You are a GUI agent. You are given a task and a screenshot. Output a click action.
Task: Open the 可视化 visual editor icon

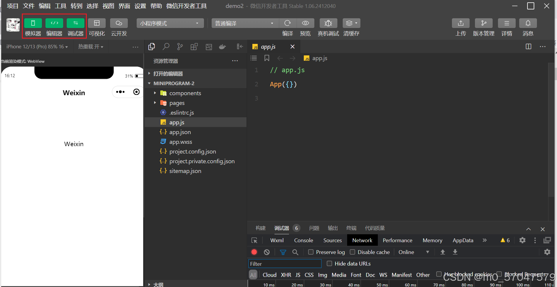click(x=97, y=23)
